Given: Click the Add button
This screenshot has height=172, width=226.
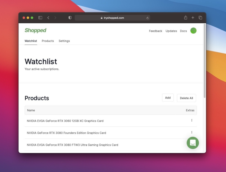Looking at the screenshot, I should (168, 98).
